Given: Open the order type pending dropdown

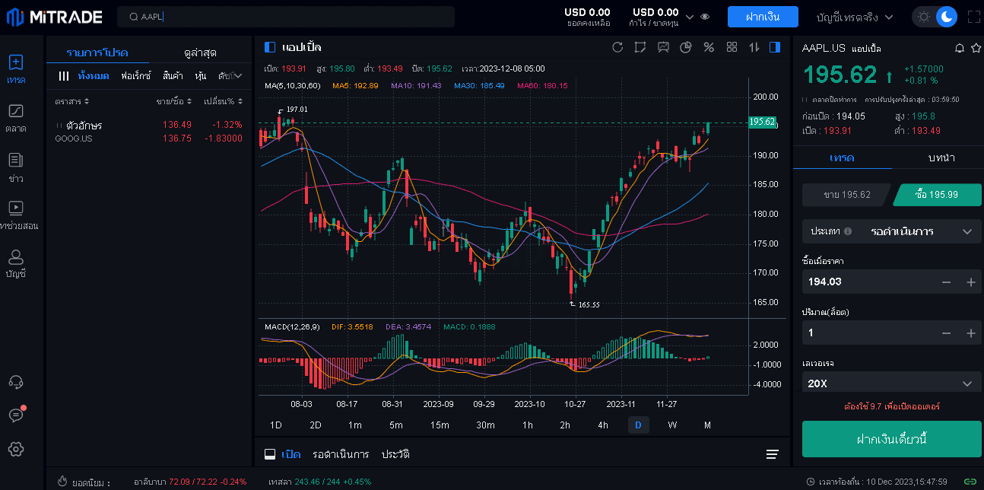Looking at the screenshot, I should point(891,231).
